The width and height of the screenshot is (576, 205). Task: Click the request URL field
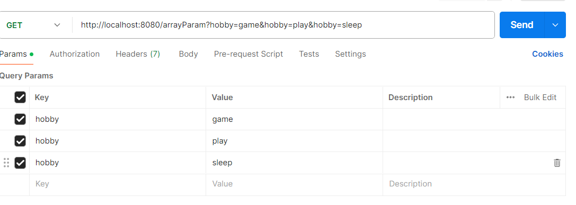click(x=283, y=25)
